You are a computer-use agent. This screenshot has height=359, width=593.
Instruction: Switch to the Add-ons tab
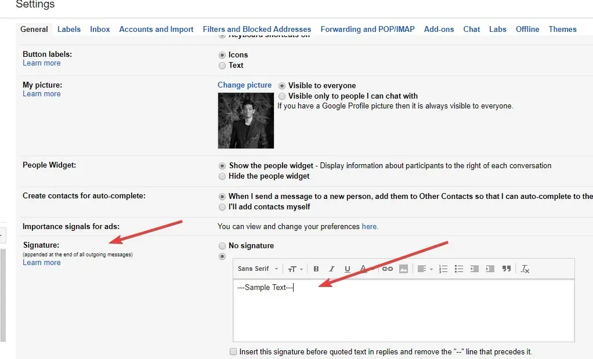click(439, 29)
